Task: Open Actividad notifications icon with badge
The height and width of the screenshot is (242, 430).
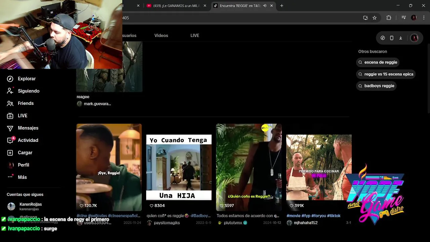Action: click(x=10, y=140)
